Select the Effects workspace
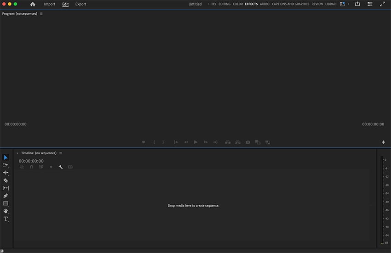Viewport: 391px width, 253px height. [251, 4]
